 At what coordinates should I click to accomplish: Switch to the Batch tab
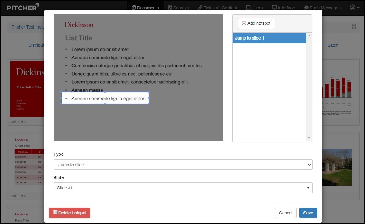pos(333,45)
